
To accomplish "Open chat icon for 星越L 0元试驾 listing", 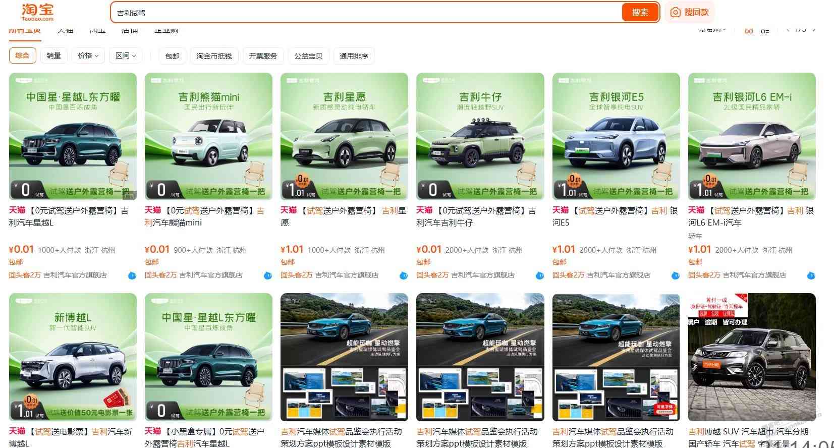I will 132,275.
